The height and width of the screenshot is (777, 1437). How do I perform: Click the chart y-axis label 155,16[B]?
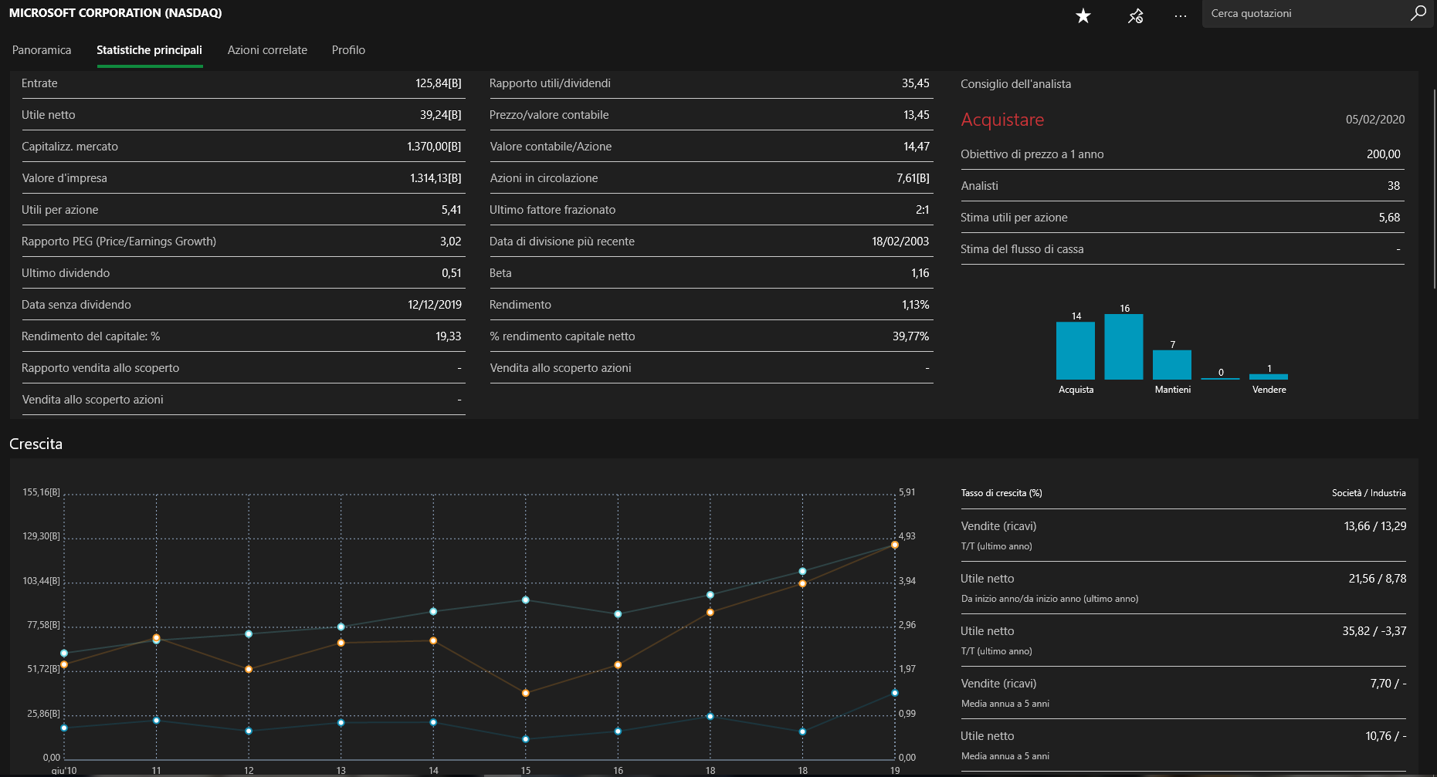point(41,492)
